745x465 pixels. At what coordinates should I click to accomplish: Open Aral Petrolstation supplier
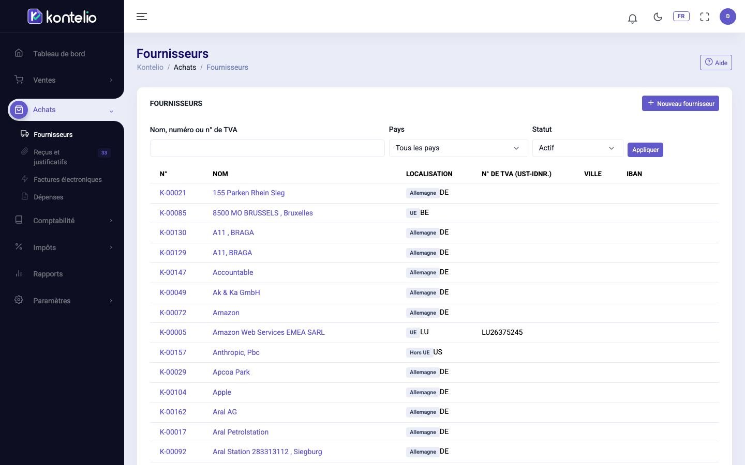(241, 432)
